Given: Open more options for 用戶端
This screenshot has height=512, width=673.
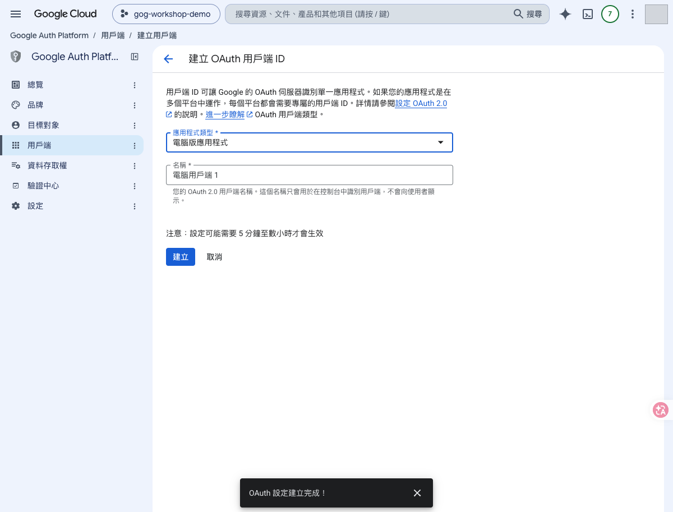Looking at the screenshot, I should (x=135, y=145).
